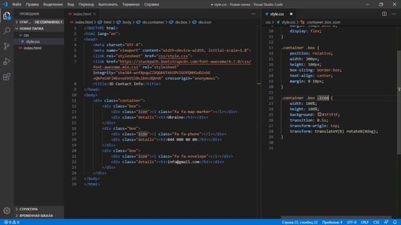Click the CSS language mode in status bar
Viewport: 401px width, 225px height.
376,222
